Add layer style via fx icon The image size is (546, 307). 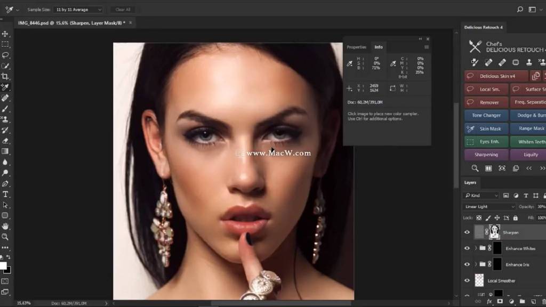(x=489, y=302)
